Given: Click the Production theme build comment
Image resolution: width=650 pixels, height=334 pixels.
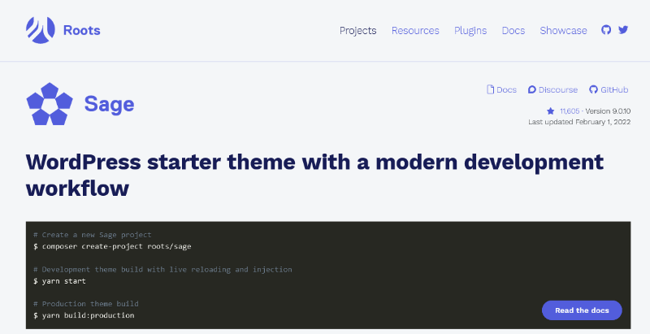Looking at the screenshot, I should [86, 304].
